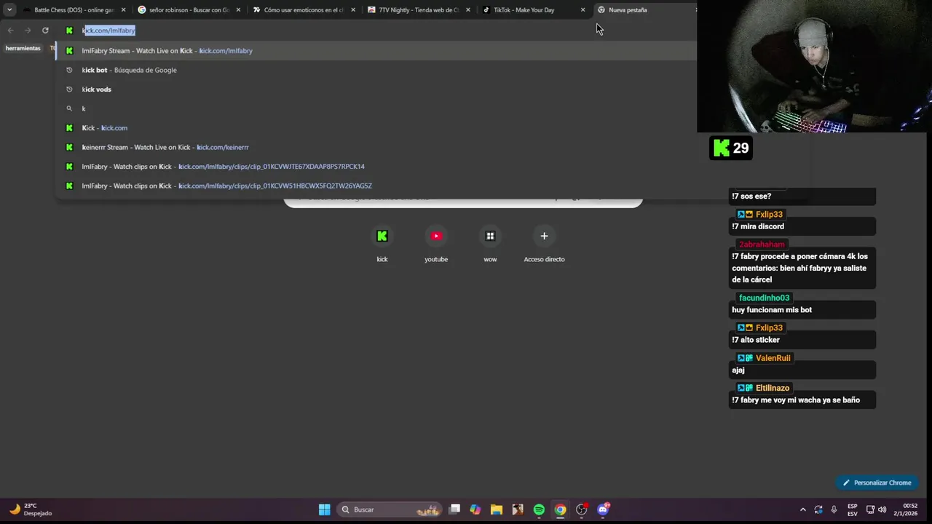
Task: Click Personalizar Chrome button
Action: click(877, 483)
